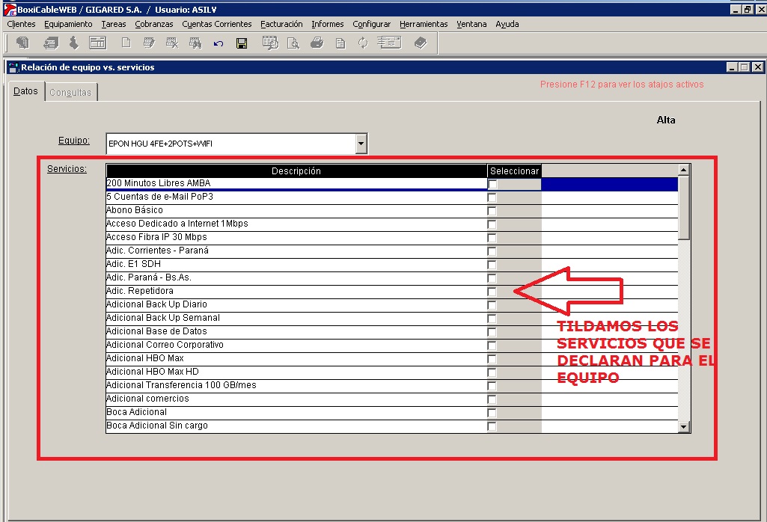Click the scroll-up arrow of the services list
Screen dimensions: 767x522
682,170
